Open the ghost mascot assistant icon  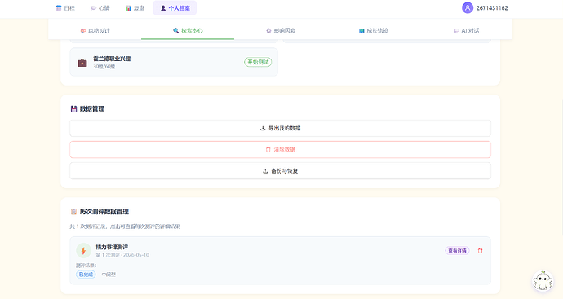[x=543, y=281]
